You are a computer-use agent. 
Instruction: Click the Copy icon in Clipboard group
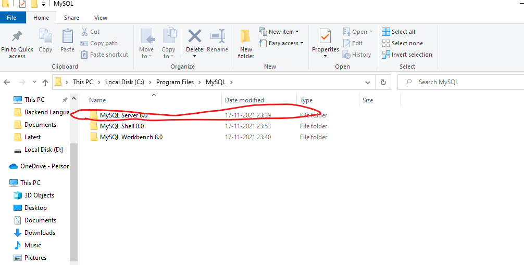(45, 36)
